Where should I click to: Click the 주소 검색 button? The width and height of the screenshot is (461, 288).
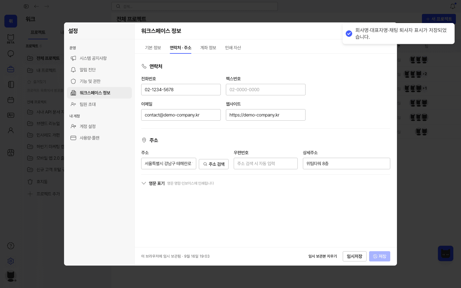(214, 164)
